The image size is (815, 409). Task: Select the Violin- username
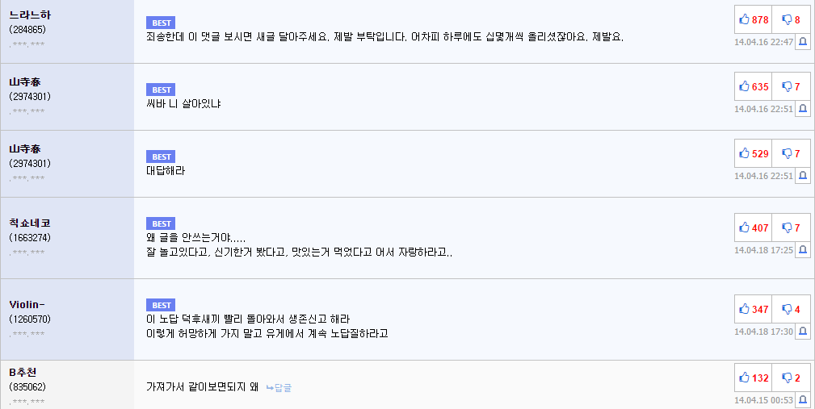30,304
